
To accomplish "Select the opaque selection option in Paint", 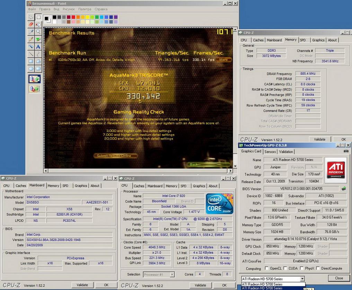I will pyautogui.click(x=35, y=79).
